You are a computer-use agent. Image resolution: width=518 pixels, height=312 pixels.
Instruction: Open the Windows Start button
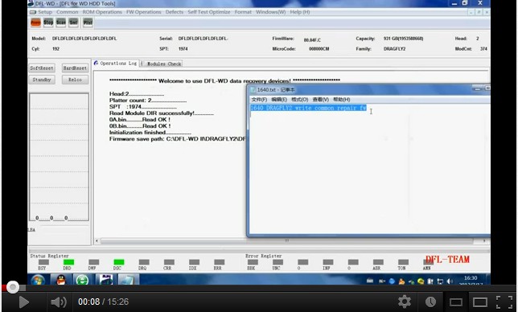coord(39,280)
